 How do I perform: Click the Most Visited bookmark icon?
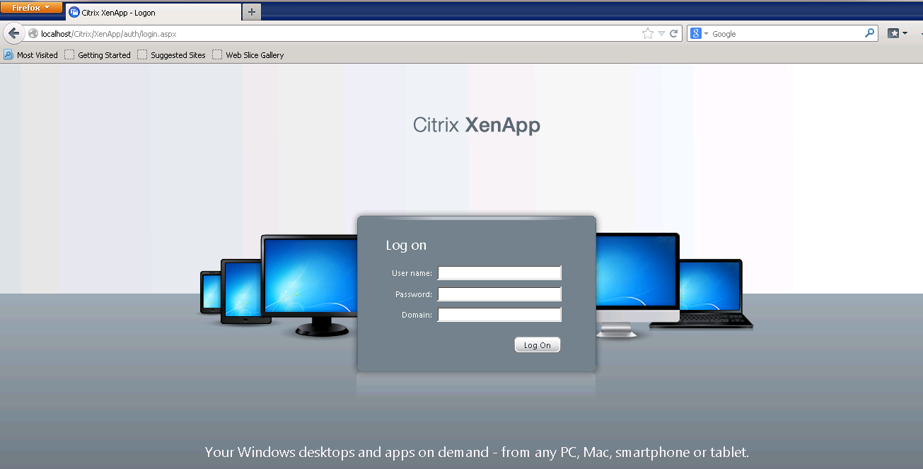tap(8, 54)
